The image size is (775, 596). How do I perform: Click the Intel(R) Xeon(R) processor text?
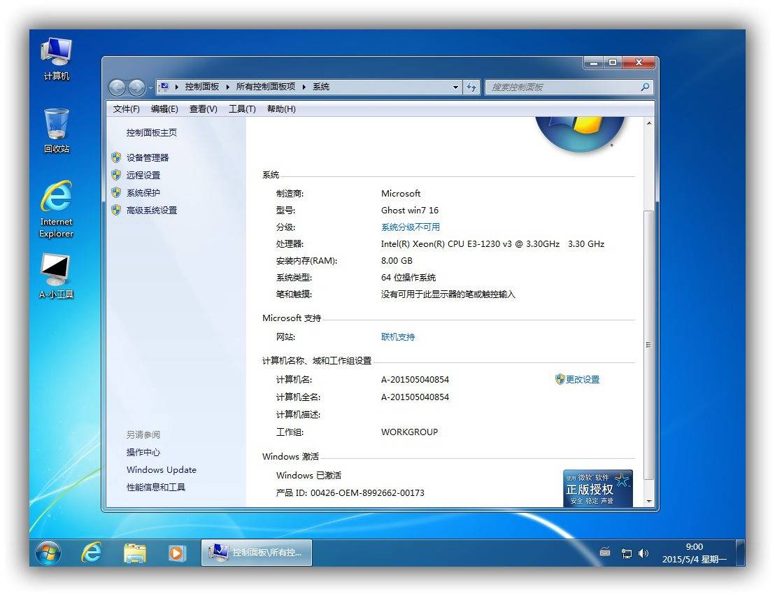pyautogui.click(x=492, y=243)
